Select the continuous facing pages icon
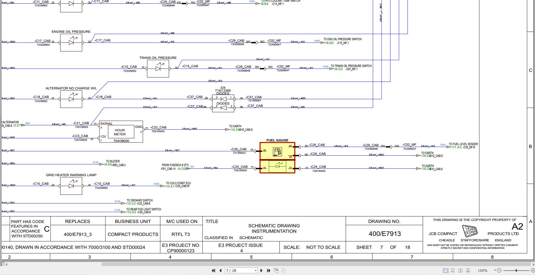This screenshot has height=275, width=535. click(x=468, y=270)
